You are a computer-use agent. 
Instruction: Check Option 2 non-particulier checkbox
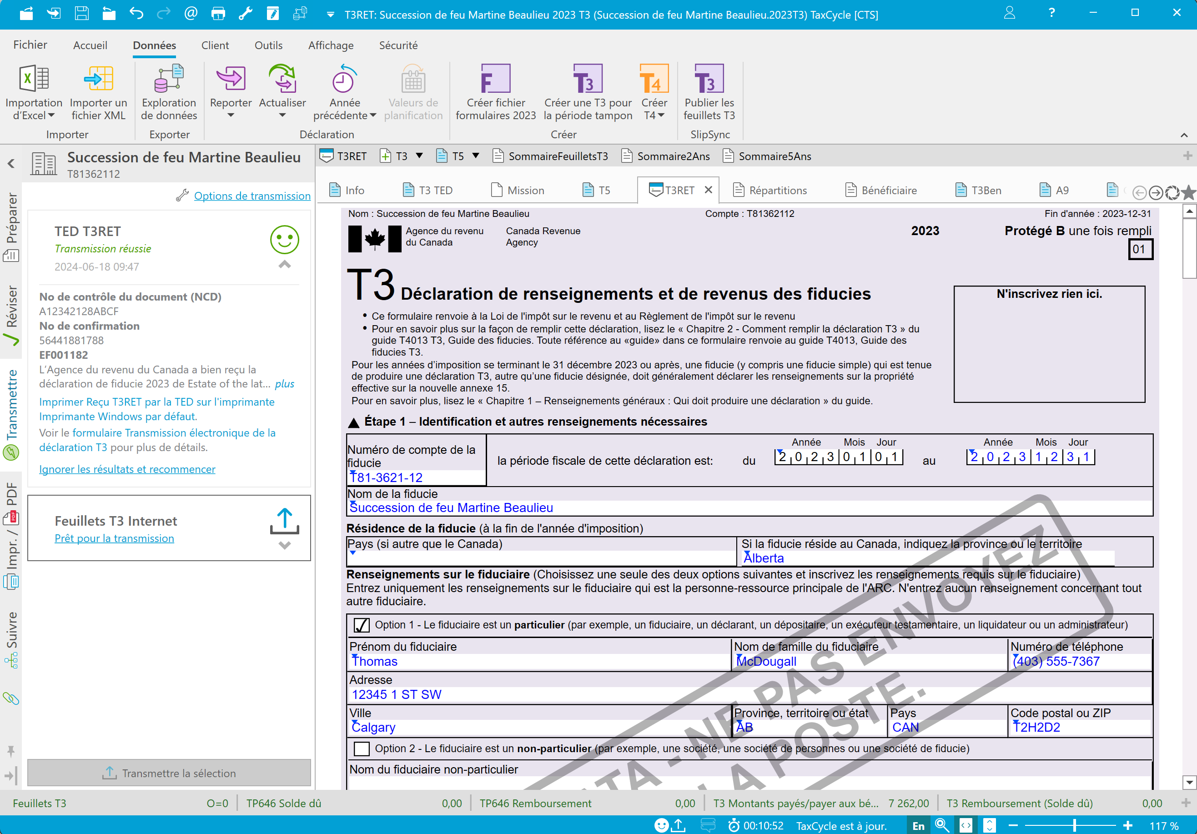(361, 749)
